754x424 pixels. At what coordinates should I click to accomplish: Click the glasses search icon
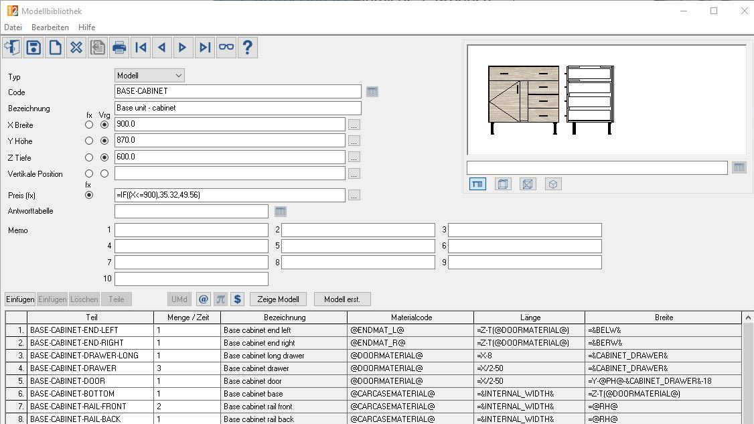click(x=226, y=48)
